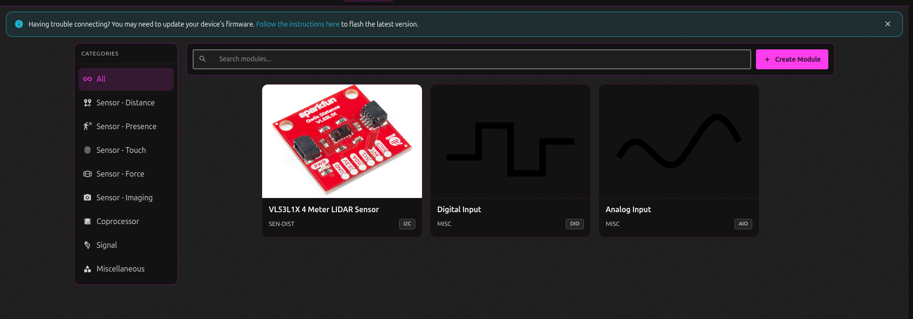Click the Sensor - Force icon

(x=88, y=174)
